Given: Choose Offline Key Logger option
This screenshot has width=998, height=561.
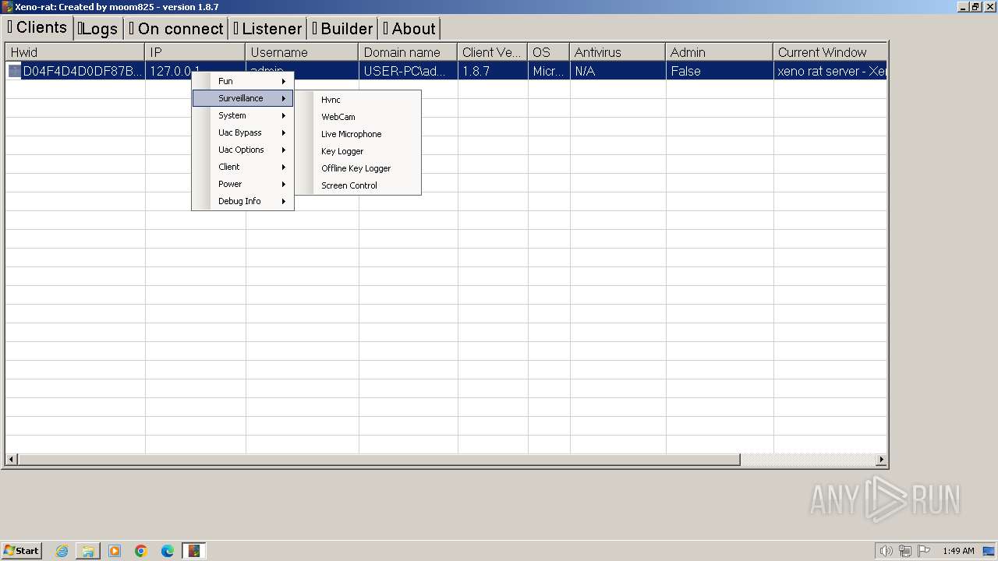Looking at the screenshot, I should click(358, 168).
